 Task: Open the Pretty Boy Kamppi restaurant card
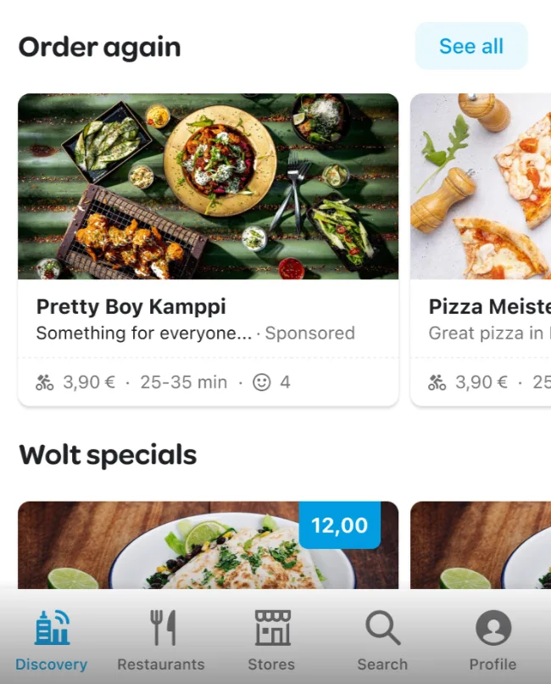pyautogui.click(x=208, y=246)
